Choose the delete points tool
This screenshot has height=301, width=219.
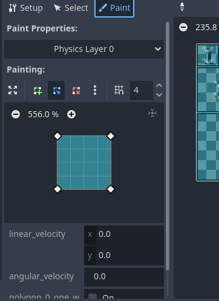[x=76, y=91]
